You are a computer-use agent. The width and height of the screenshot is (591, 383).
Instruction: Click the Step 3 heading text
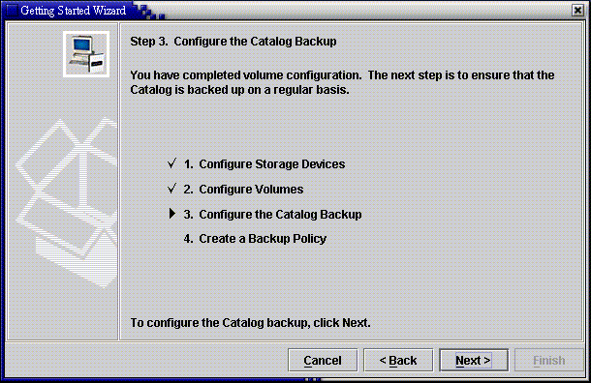click(233, 41)
